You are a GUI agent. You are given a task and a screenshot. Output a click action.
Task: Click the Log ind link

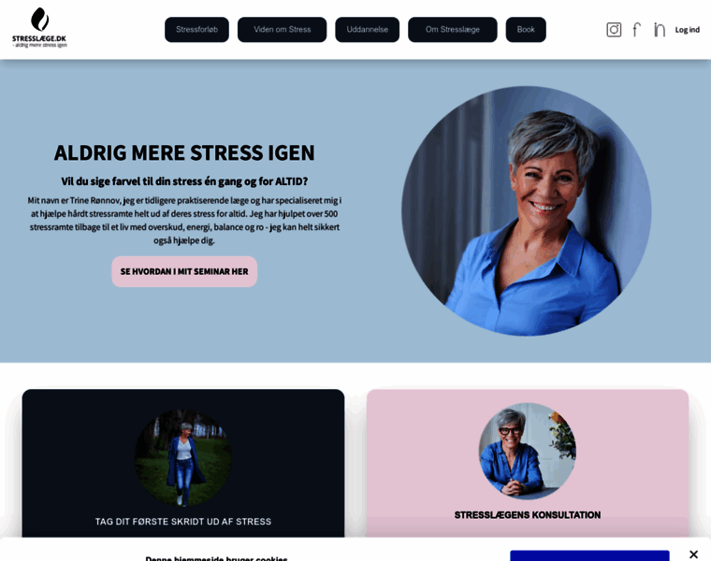pyautogui.click(x=687, y=30)
